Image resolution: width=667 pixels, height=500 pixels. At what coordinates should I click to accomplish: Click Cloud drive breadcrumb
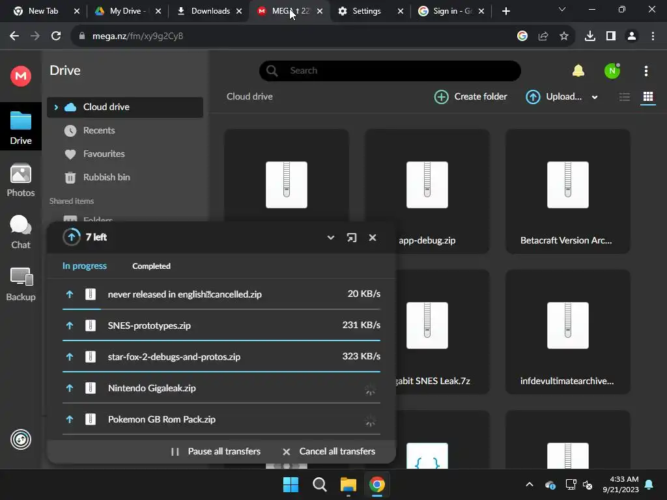(x=249, y=96)
